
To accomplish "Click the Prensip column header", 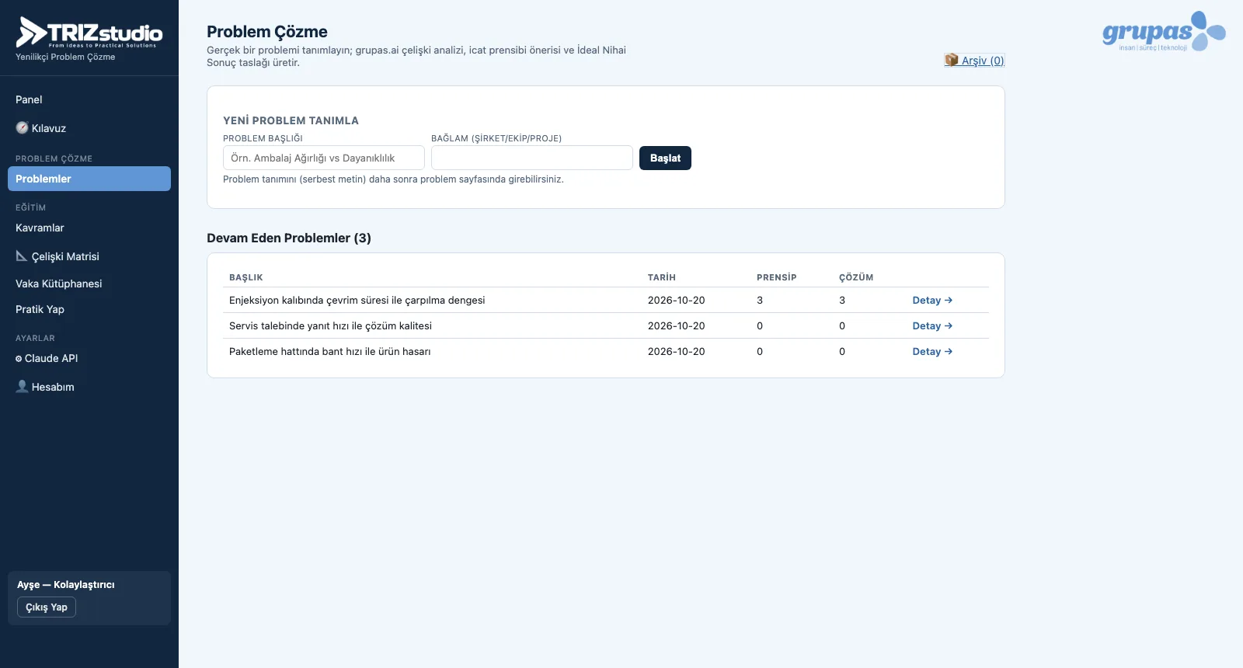I will click(777, 277).
